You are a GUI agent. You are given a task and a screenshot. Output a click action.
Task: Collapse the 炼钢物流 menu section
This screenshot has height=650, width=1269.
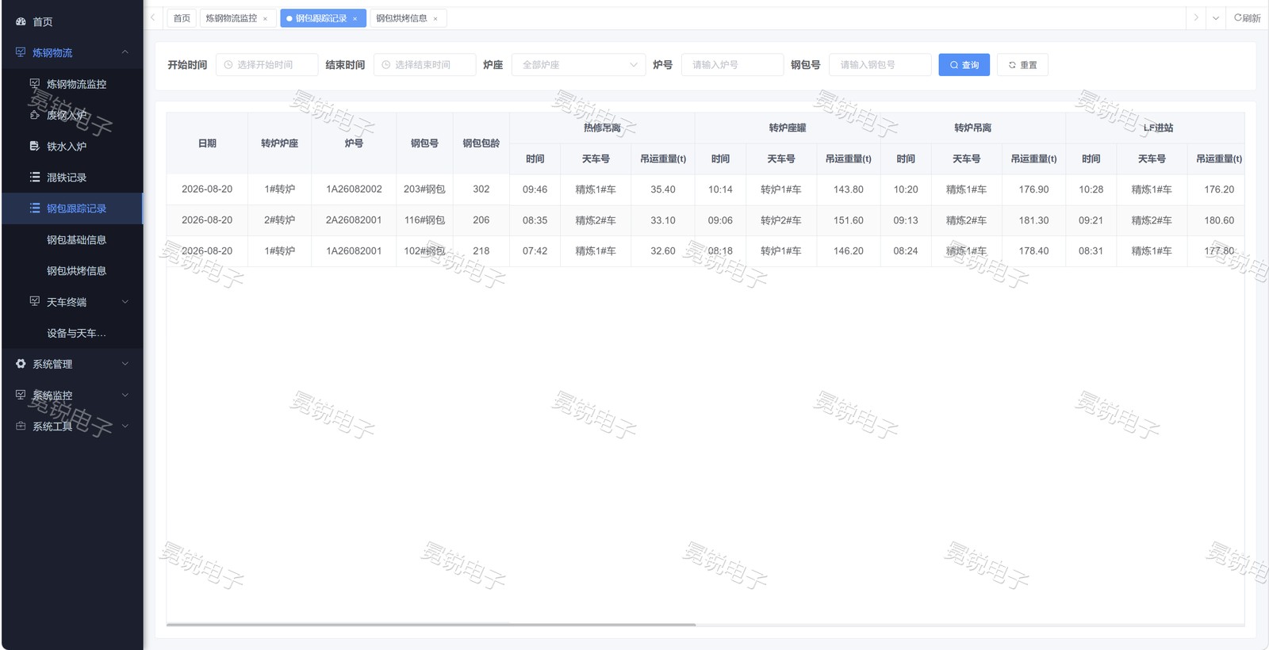tap(125, 52)
